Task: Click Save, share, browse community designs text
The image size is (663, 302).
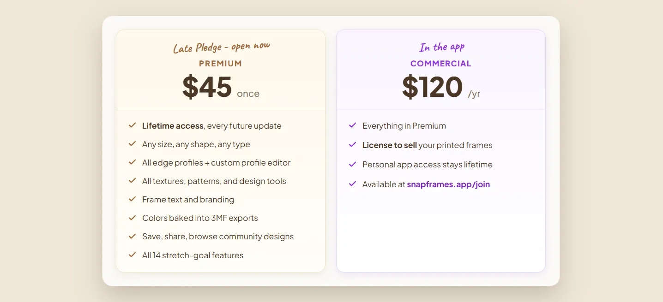Action: tap(218, 237)
